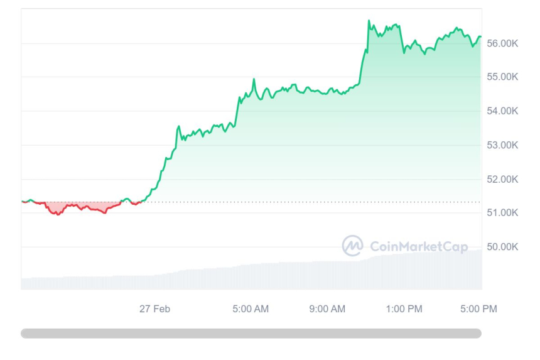The width and height of the screenshot is (540, 360).
Task: Click the CoinMarketCap logo icon
Action: coord(352,246)
